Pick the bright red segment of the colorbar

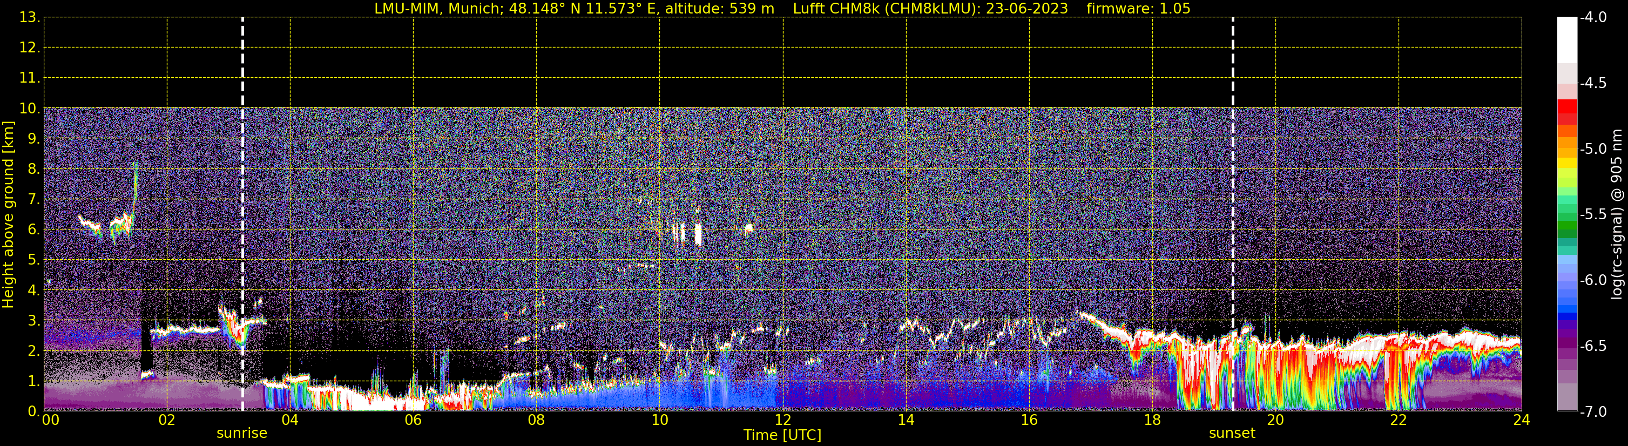coord(1568,106)
